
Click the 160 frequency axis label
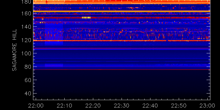click(26, 14)
